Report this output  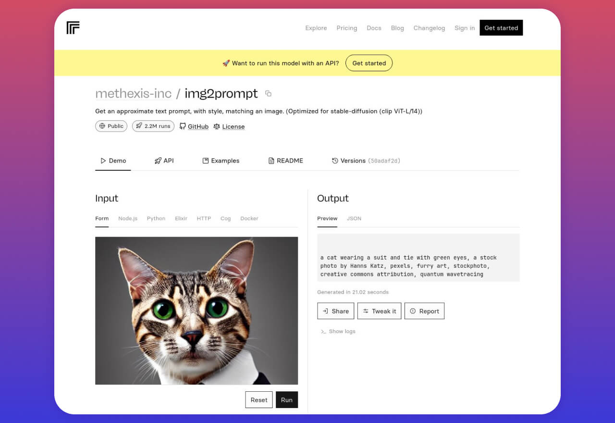coord(424,311)
